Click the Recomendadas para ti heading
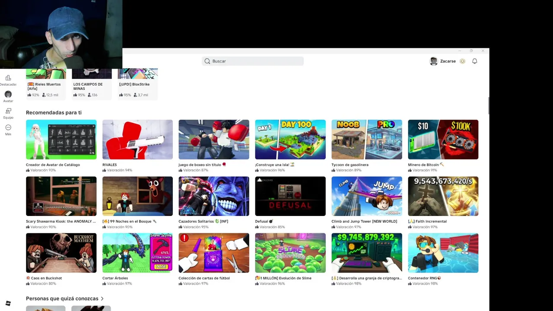This screenshot has width=553, height=311. pos(54,113)
